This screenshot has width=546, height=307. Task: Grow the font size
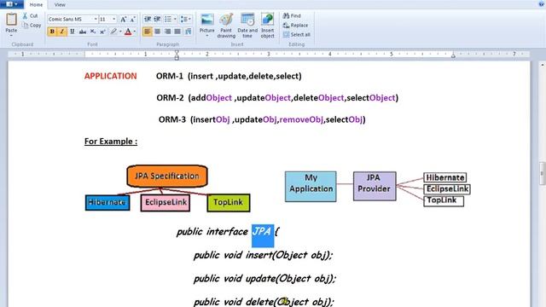pos(123,20)
